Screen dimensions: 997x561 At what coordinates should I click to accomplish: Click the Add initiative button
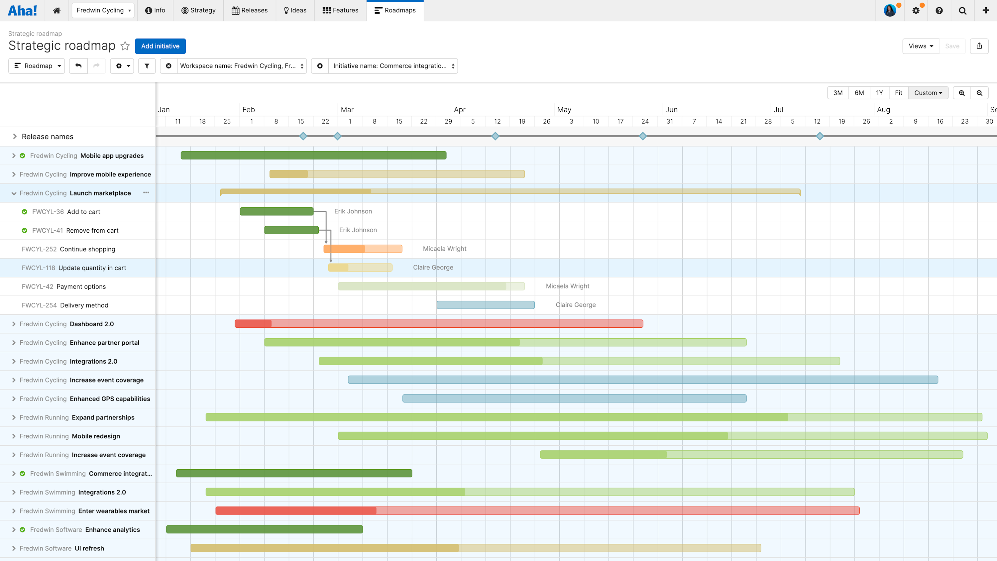pos(160,46)
